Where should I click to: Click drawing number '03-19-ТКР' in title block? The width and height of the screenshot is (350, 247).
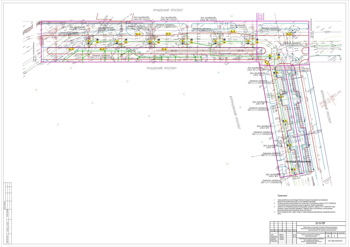[321, 223]
